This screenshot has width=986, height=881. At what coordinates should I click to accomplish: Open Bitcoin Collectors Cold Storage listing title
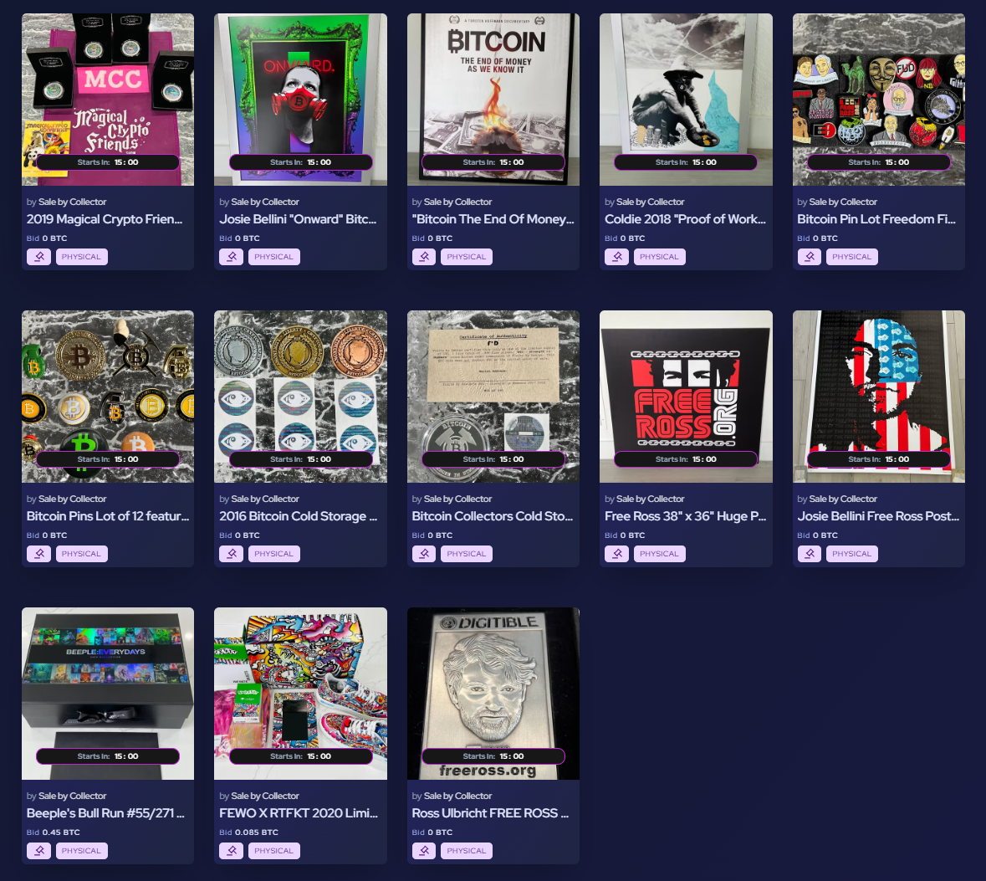(493, 516)
